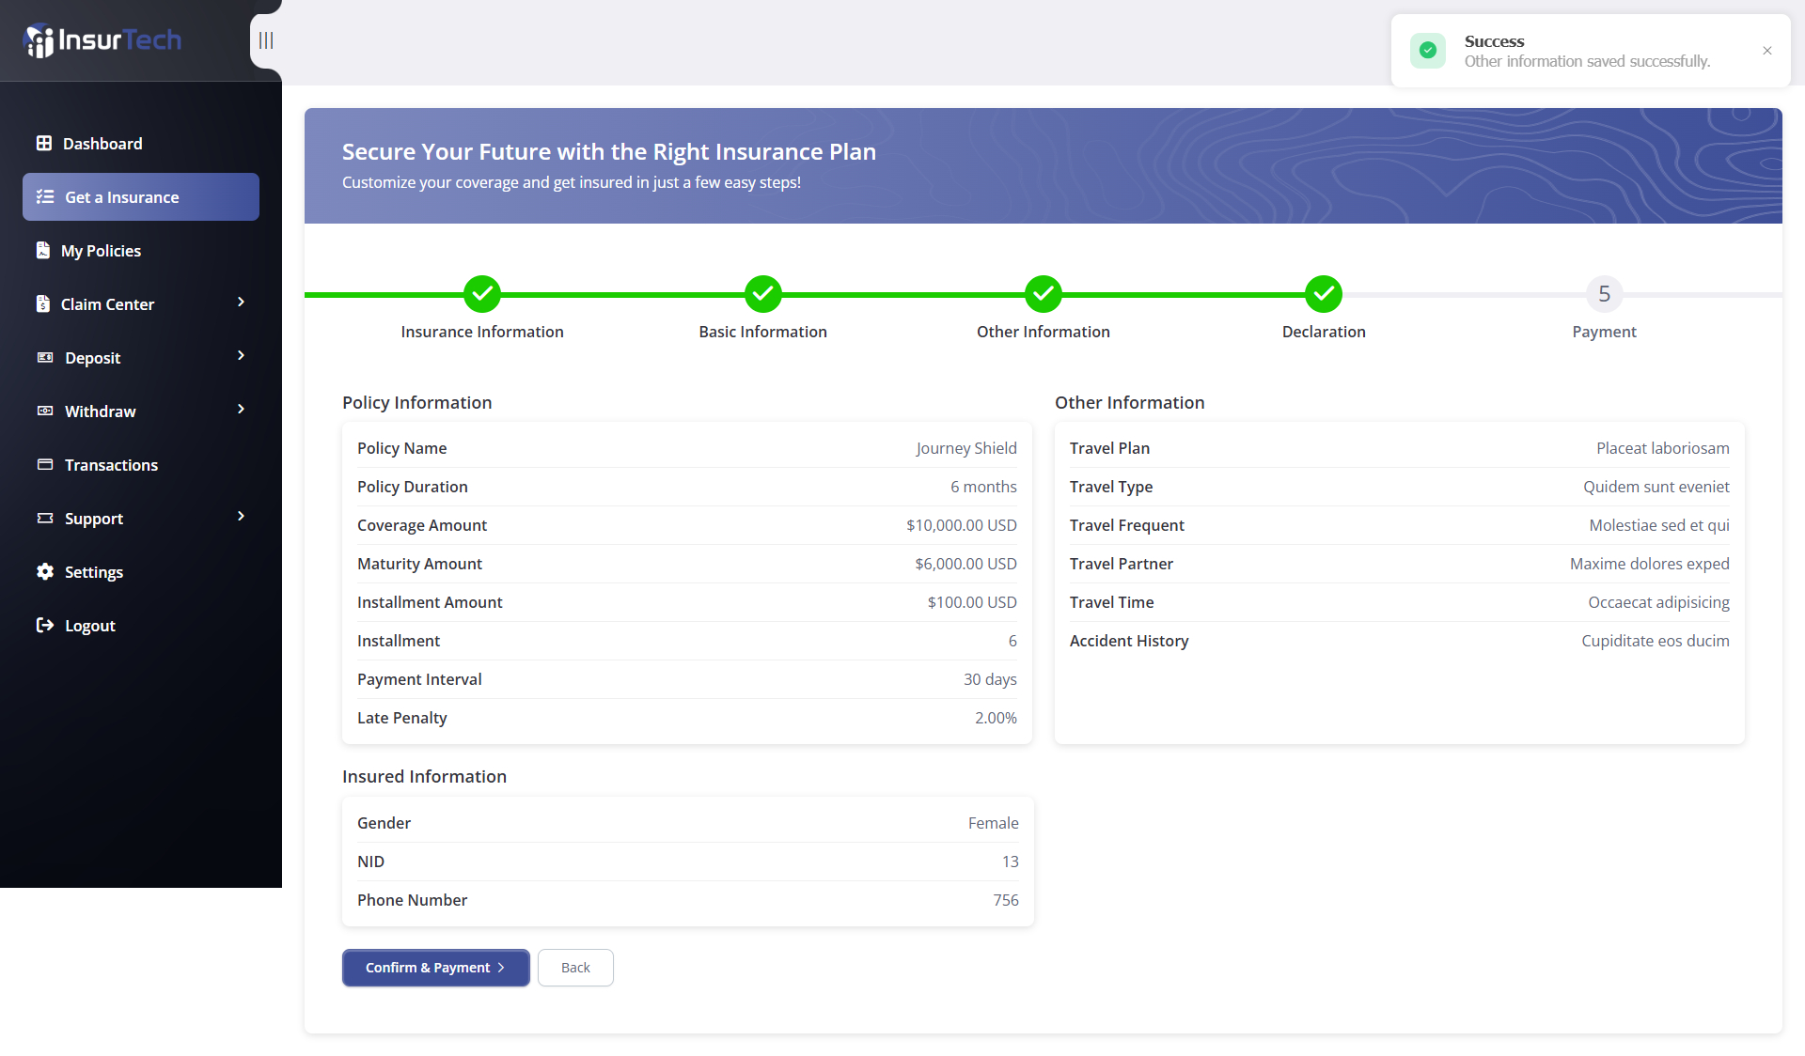This screenshot has height=1056, width=1805.
Task: Click the Back button
Action: (575, 968)
